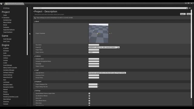The image size is (194, 109).
Task: Enable the Start in VR checkbox
Action: tap(89, 98)
